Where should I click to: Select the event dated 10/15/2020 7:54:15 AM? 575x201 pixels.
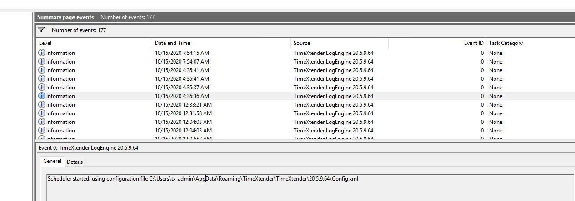(x=305, y=53)
